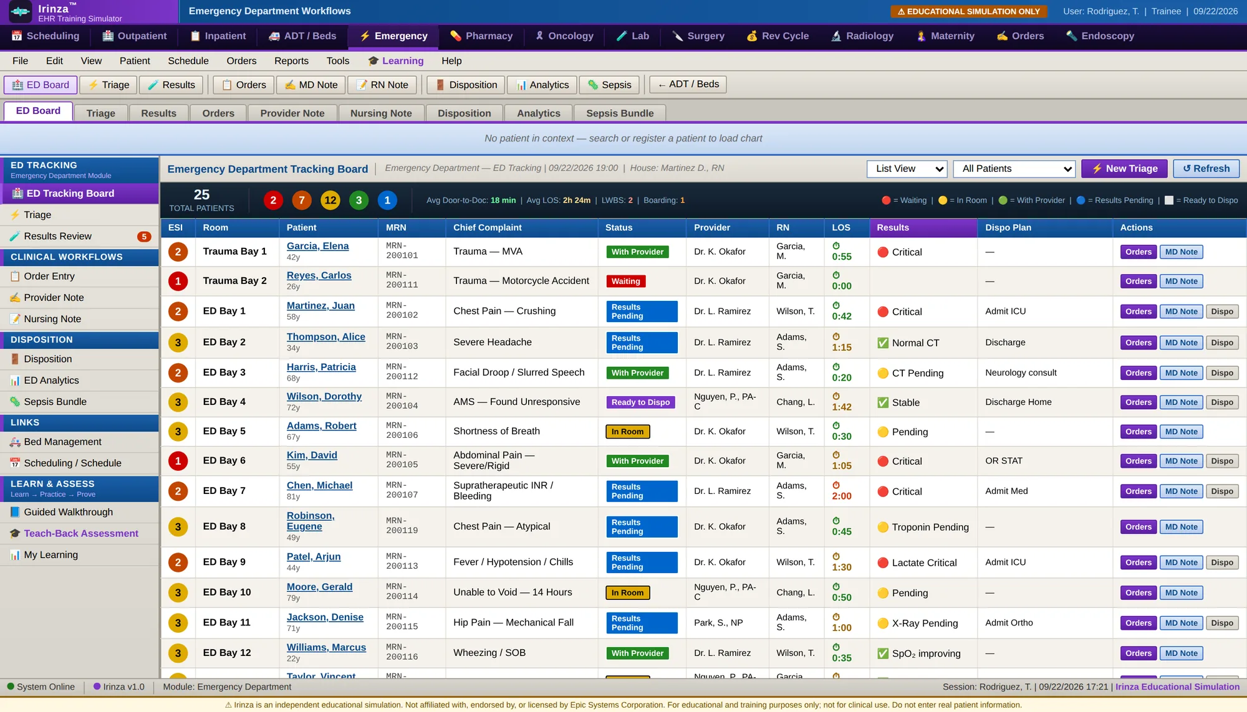1247x712 pixels.
Task: Go to Radiology module
Action: click(862, 36)
